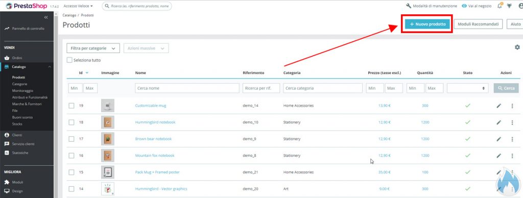Viewport: 523px width, 198px height.
Task: Click Vai al negozio link
Action: [x=477, y=6]
